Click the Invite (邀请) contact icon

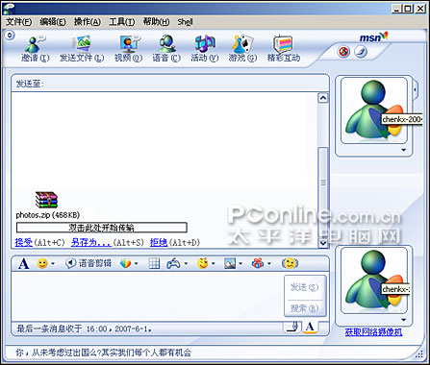click(x=35, y=45)
